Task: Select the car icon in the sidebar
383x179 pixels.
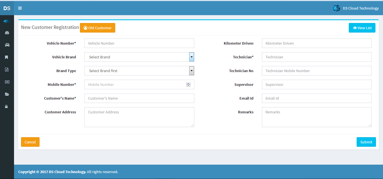Action: click(6, 45)
